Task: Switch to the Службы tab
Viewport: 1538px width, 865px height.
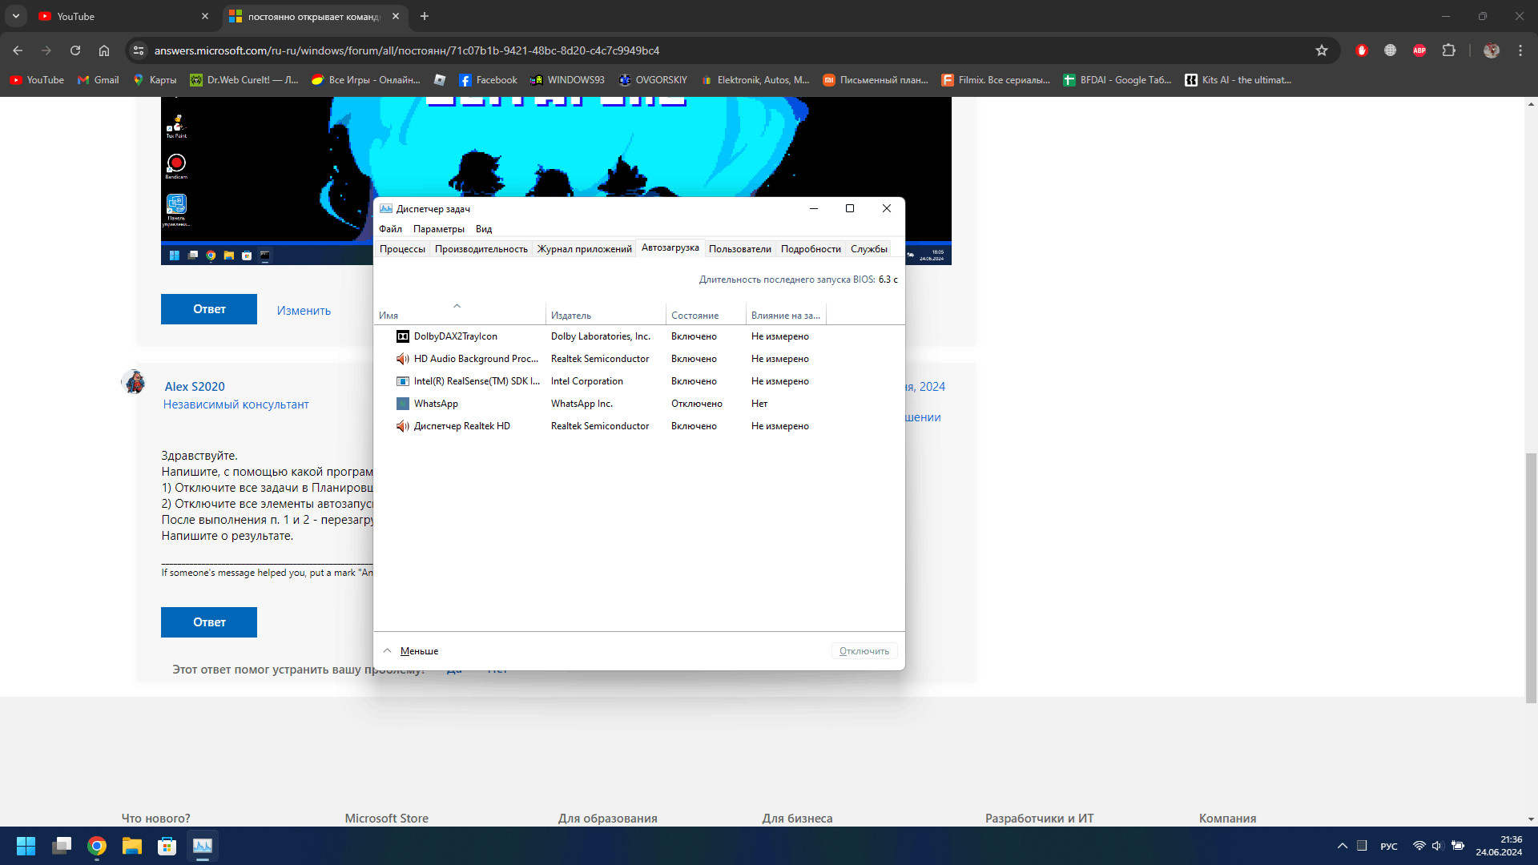Action: [868, 249]
